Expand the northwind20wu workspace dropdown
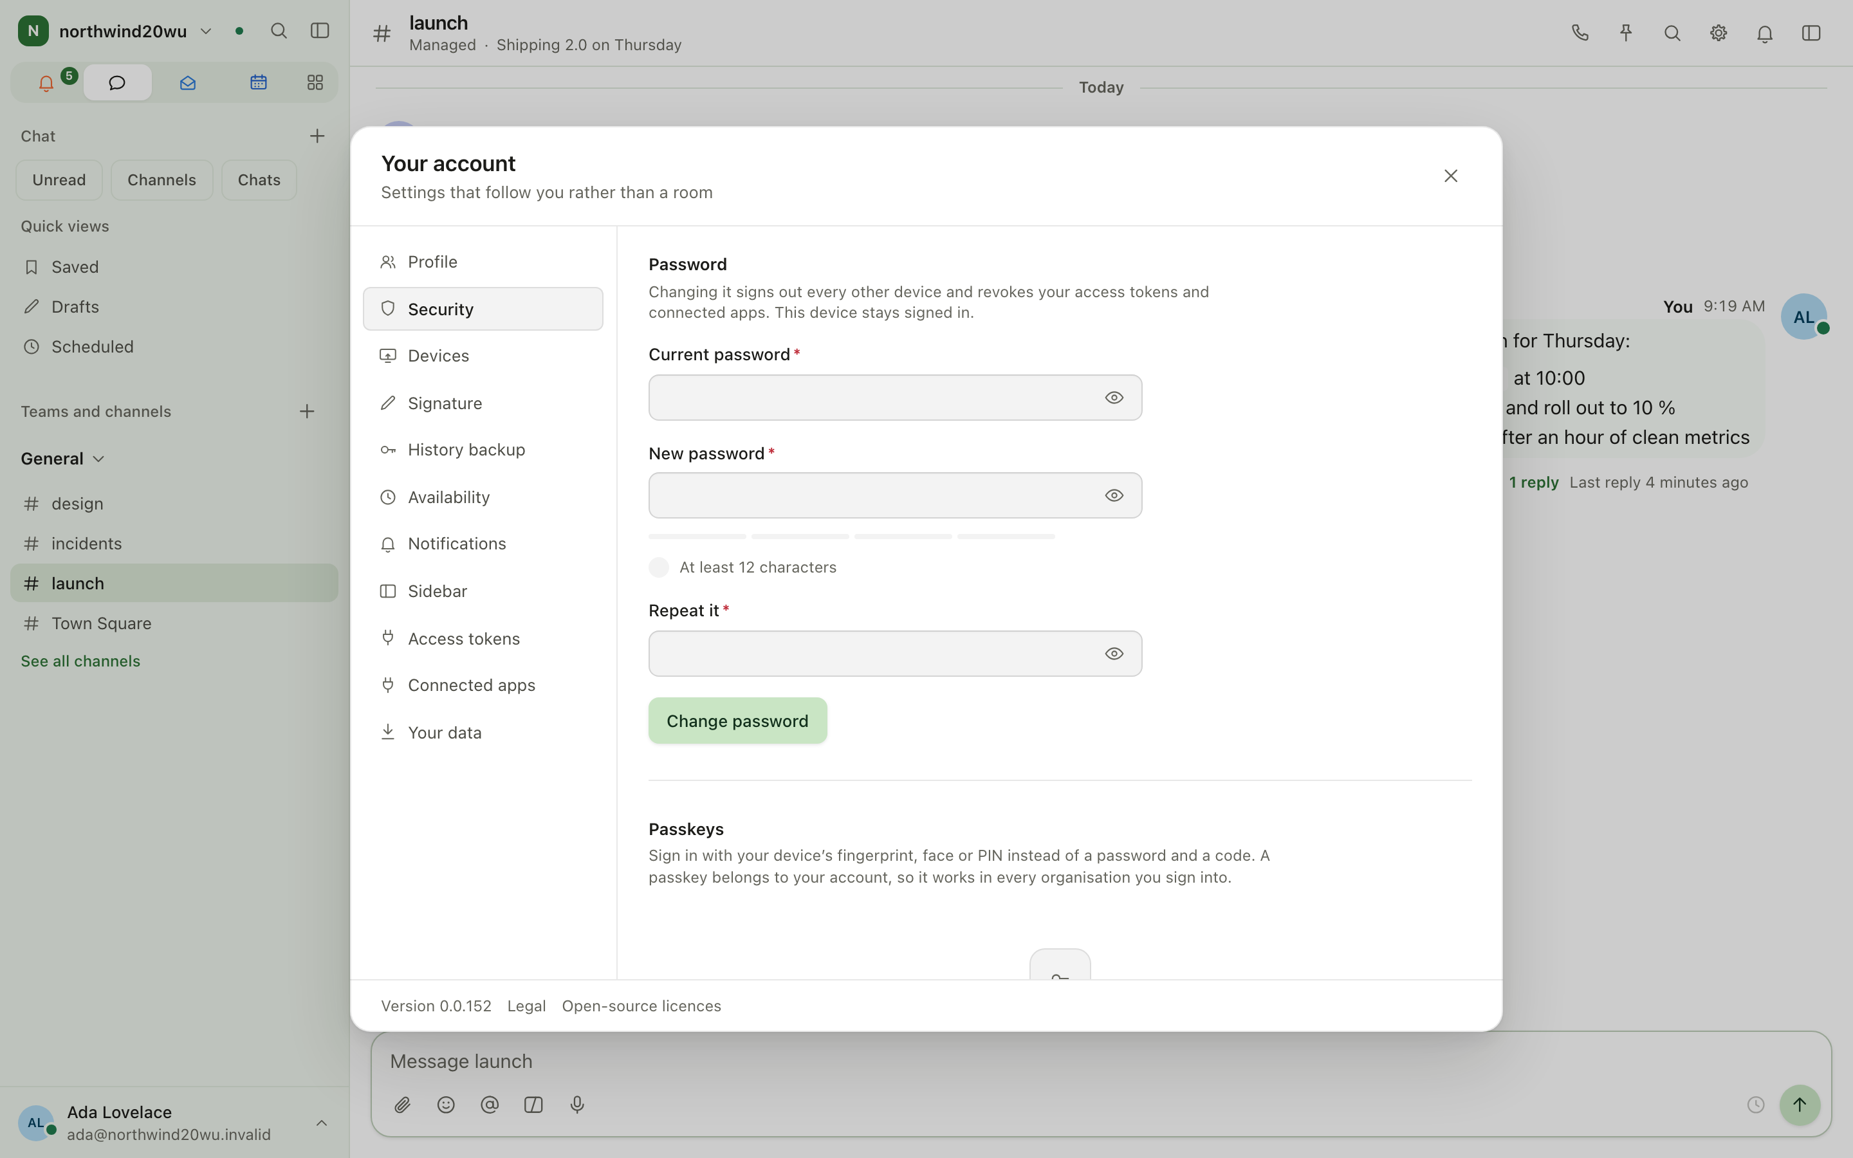This screenshot has width=1853, height=1158. tap(206, 31)
